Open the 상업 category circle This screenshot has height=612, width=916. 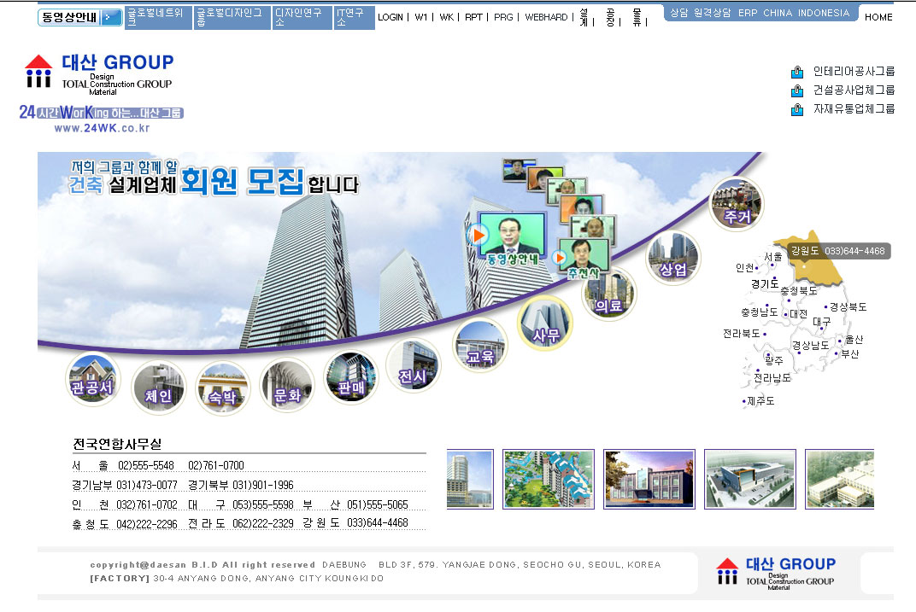(673, 258)
